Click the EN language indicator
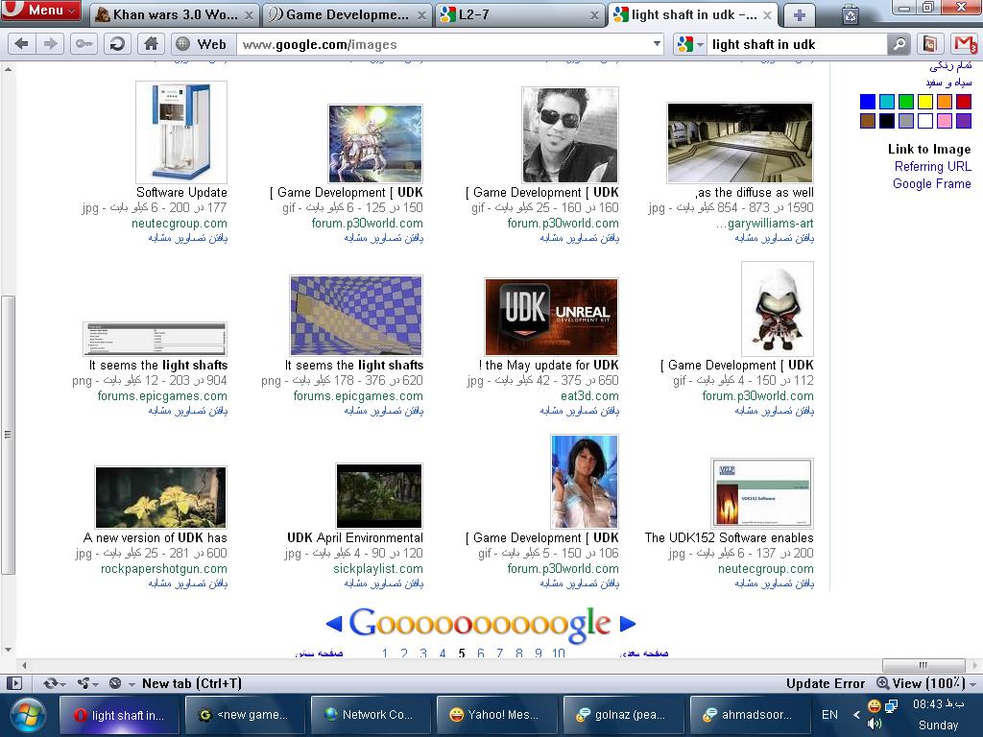The image size is (983, 737). click(x=829, y=714)
